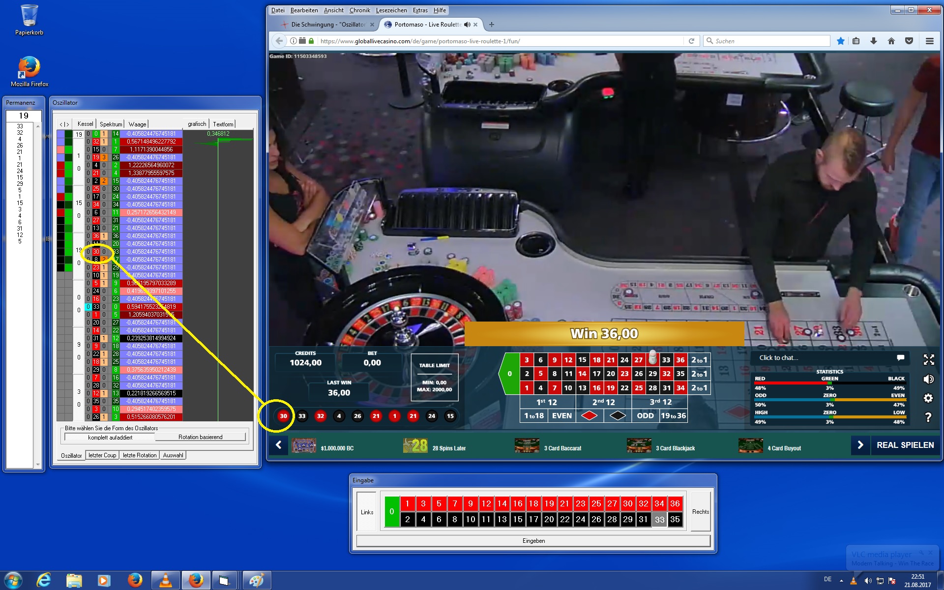Viewport: 944px width, 590px height.
Task: Open the Pocket icon in Firefox toolbar
Action: pyautogui.click(x=909, y=41)
